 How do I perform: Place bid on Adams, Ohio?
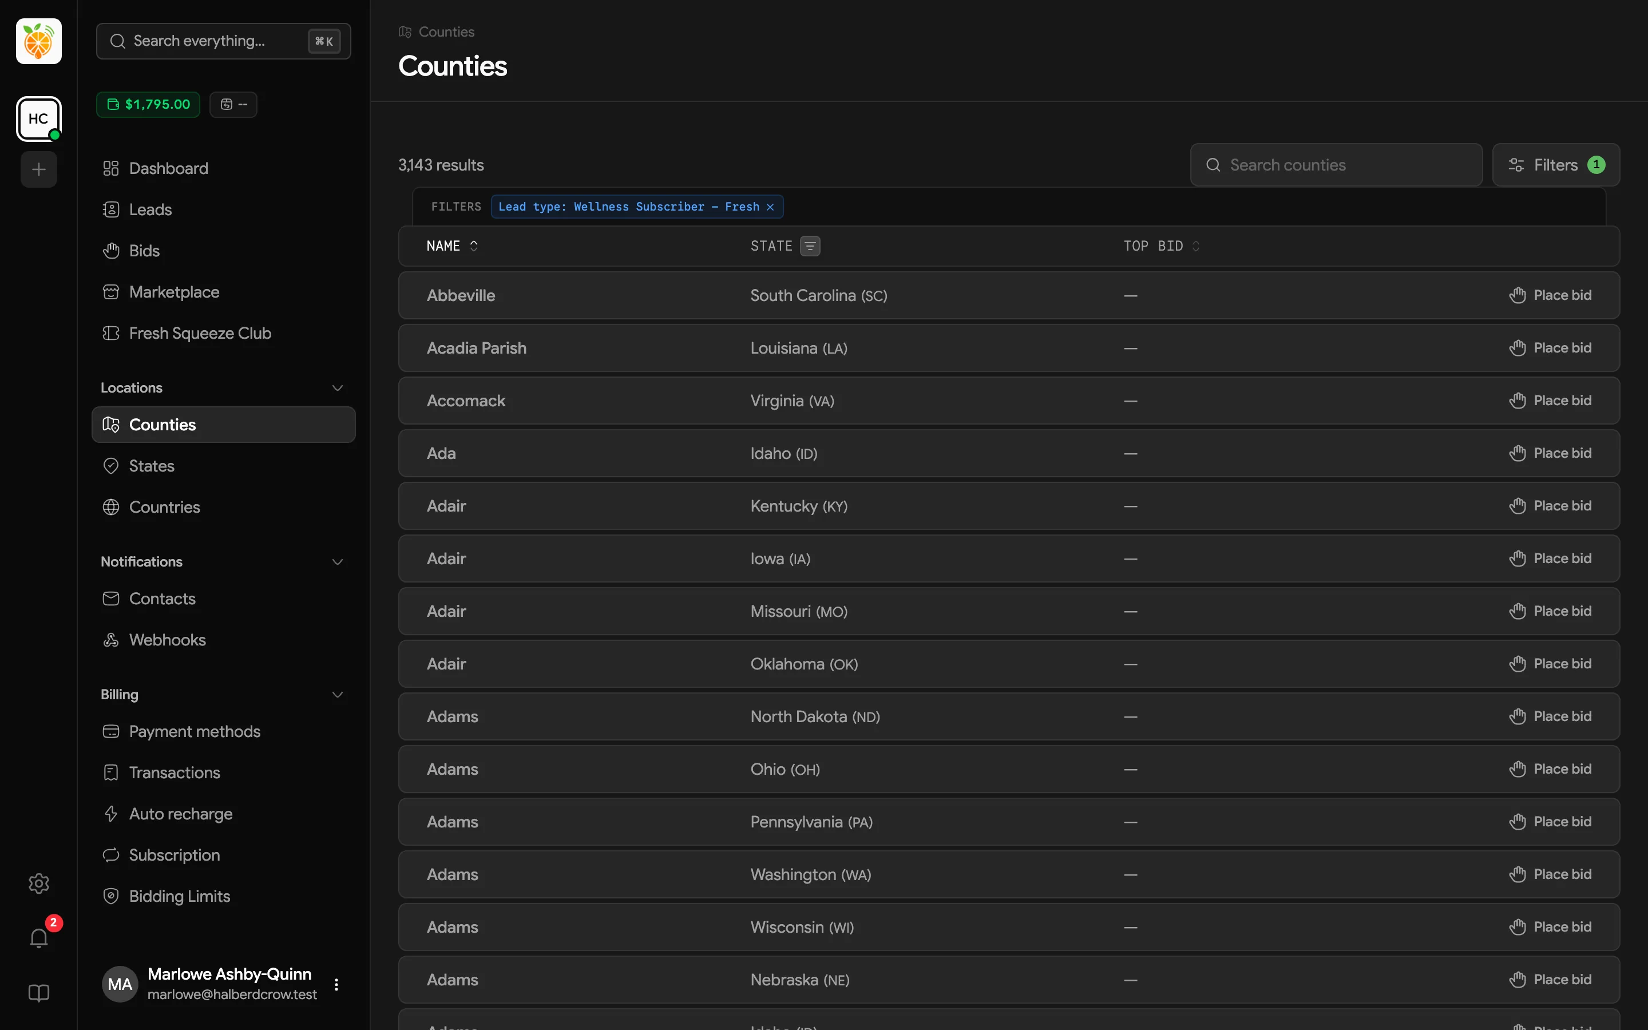(1550, 769)
